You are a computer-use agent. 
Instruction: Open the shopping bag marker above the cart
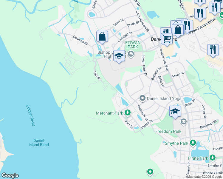coord(178,30)
